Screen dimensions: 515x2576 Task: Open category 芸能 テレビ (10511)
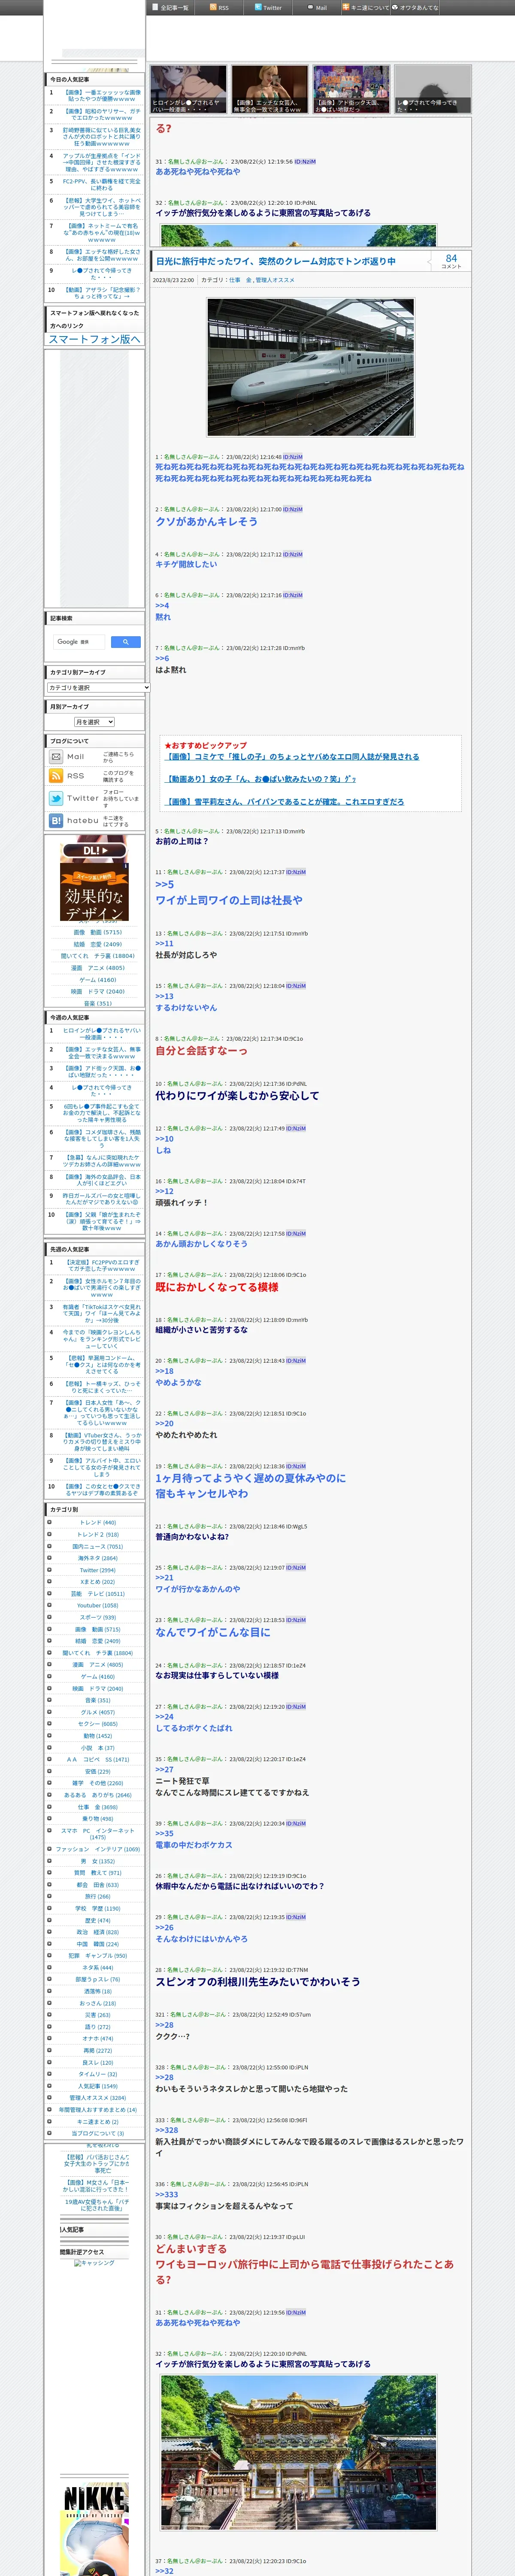[x=97, y=1594]
